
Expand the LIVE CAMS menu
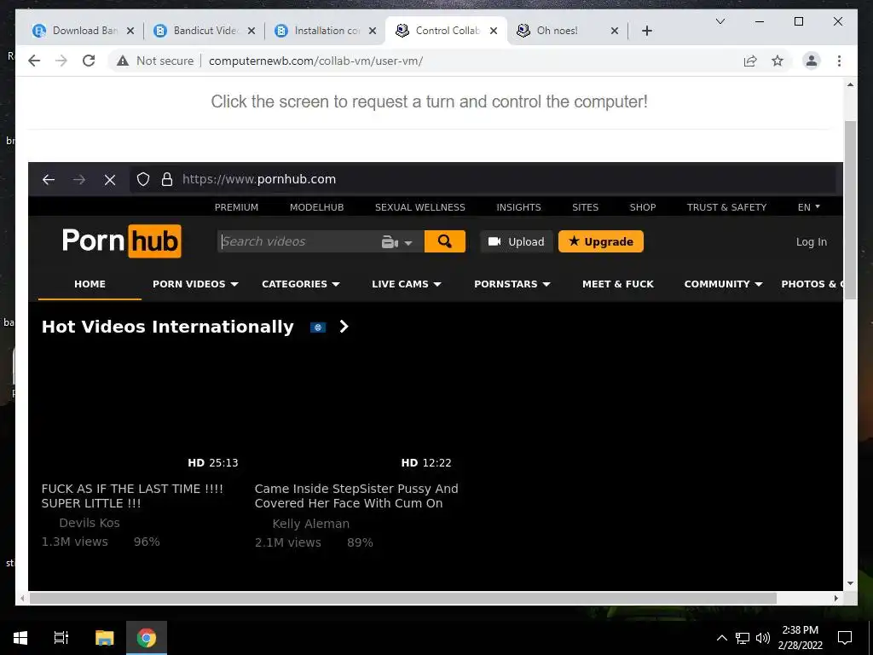(x=407, y=284)
